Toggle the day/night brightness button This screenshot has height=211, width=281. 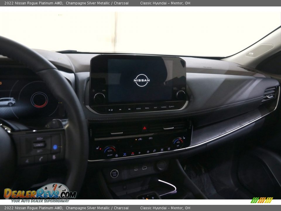click(x=110, y=110)
